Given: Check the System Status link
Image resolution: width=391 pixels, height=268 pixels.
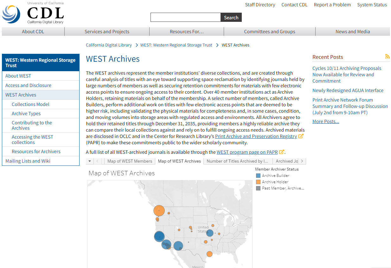Looking at the screenshot, I should pos(372,5).
